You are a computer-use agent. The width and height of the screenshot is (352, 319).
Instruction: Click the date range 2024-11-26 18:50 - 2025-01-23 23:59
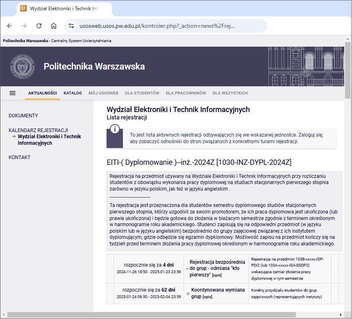149,272
